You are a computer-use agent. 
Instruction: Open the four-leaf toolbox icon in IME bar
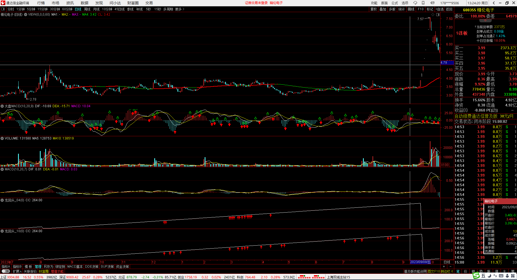coord(513,276)
